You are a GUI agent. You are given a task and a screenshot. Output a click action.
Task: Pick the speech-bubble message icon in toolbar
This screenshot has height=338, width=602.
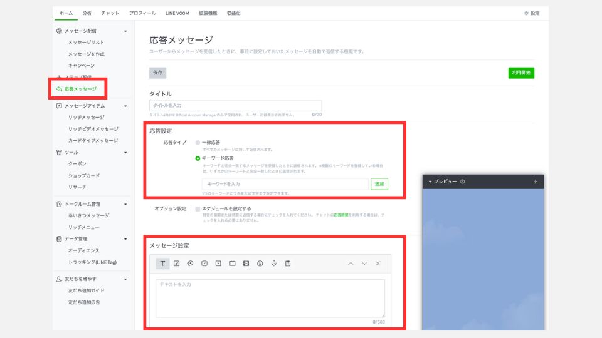(x=191, y=264)
